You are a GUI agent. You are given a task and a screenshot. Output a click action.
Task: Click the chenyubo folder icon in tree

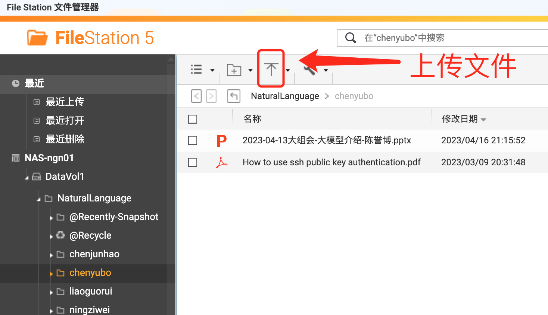(x=60, y=273)
